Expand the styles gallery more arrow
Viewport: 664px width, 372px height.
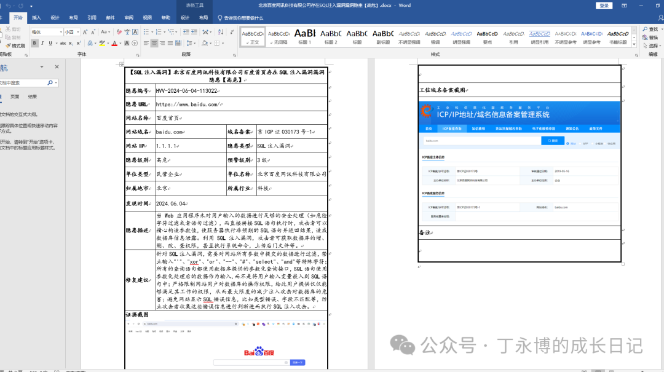click(x=634, y=44)
